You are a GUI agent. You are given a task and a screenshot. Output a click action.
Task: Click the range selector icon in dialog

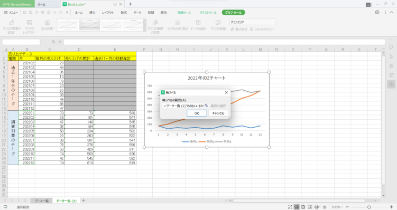coord(206,106)
